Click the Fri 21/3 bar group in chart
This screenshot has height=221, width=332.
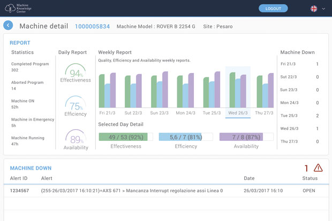(107, 90)
